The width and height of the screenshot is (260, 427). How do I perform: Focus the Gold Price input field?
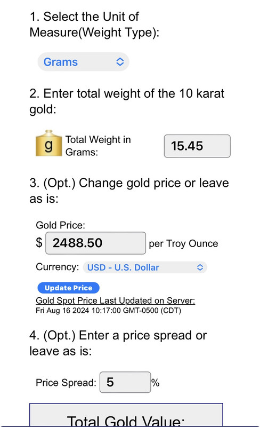pyautogui.click(x=96, y=243)
